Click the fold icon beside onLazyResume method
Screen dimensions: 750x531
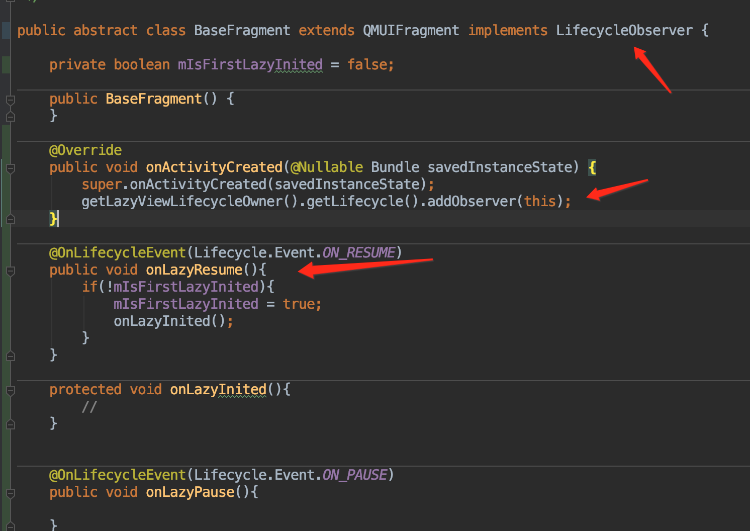(x=10, y=271)
